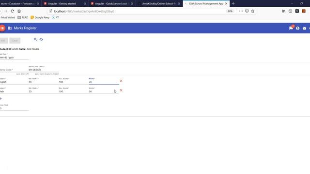Open Most Visited bookmarks

coord(8,17)
